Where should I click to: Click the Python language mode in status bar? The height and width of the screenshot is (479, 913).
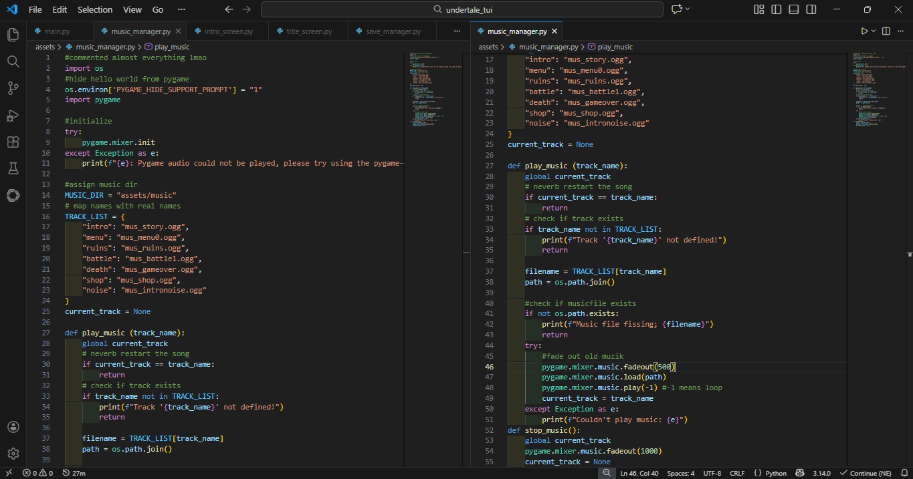771,473
